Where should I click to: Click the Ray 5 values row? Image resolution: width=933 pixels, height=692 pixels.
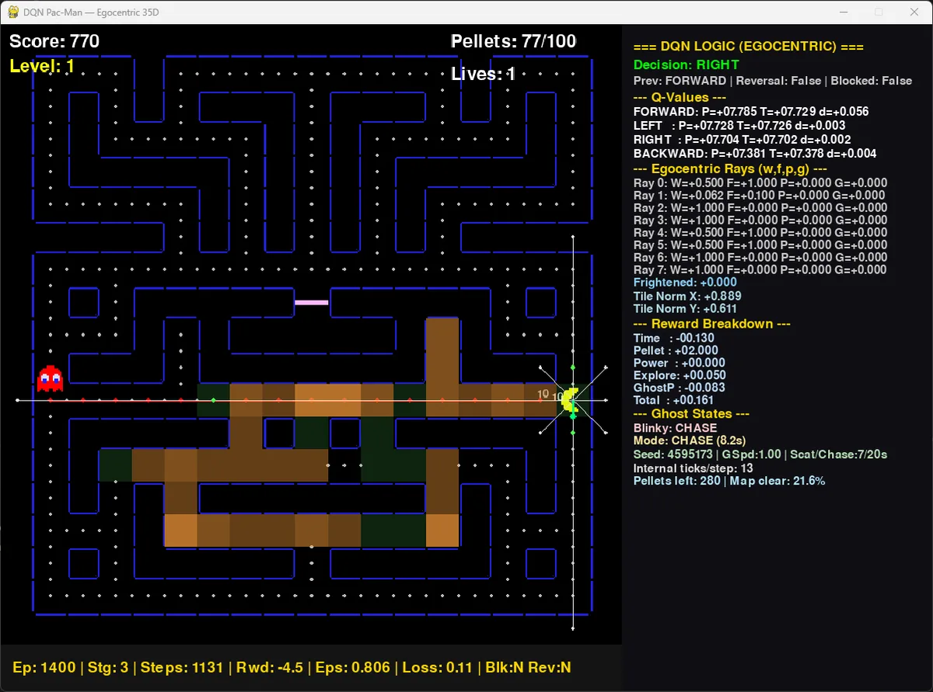pos(760,245)
